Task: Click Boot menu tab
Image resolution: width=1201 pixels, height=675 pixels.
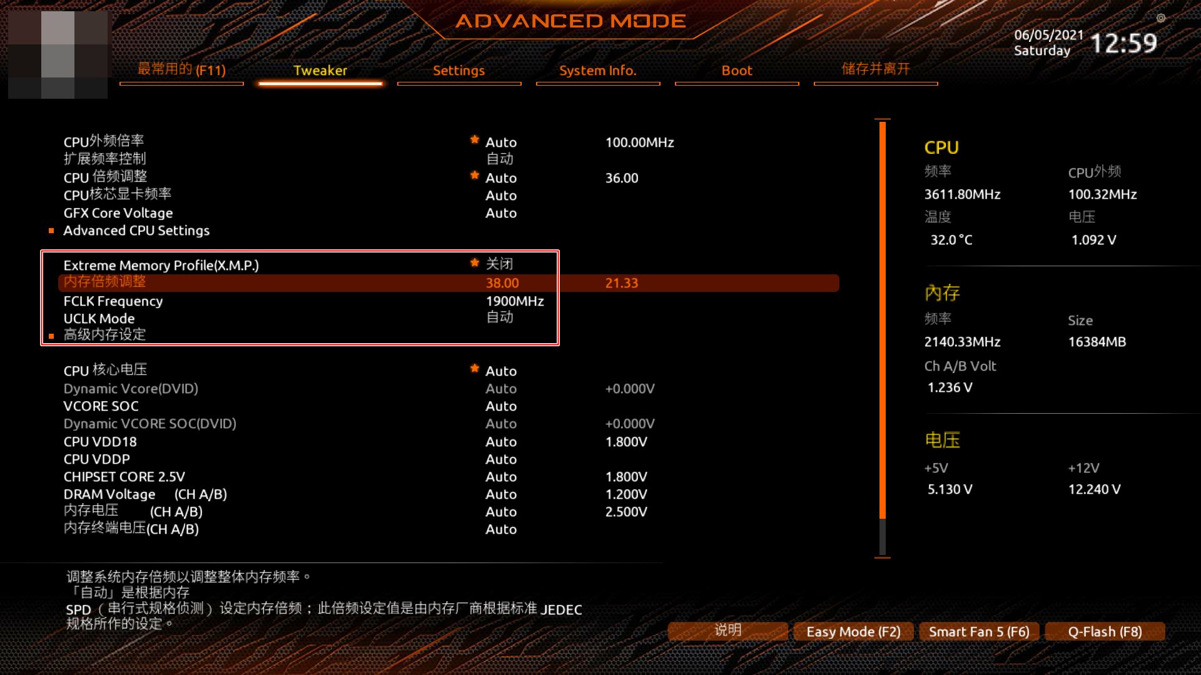Action: [737, 70]
